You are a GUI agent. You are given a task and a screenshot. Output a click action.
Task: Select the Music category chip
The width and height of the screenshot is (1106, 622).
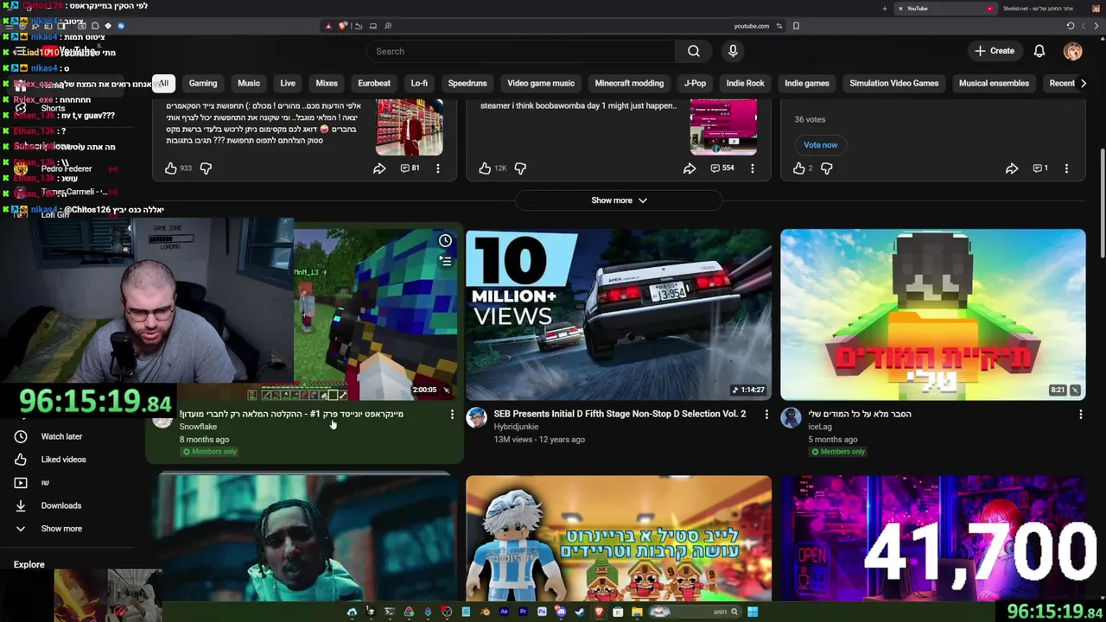pos(249,83)
